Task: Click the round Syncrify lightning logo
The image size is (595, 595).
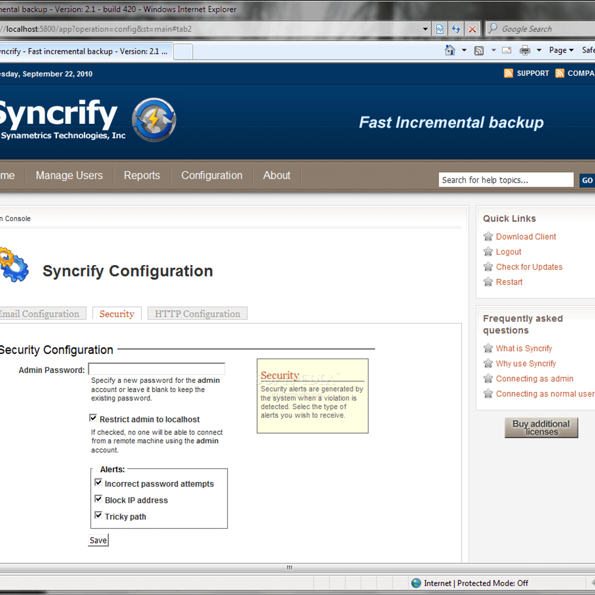Action: coord(154,120)
